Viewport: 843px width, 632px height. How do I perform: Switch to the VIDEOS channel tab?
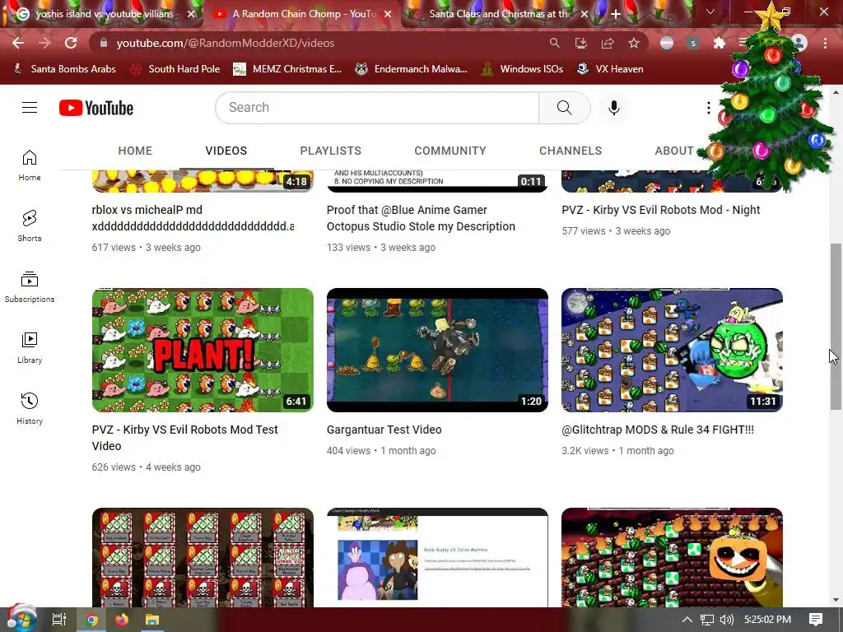click(226, 151)
